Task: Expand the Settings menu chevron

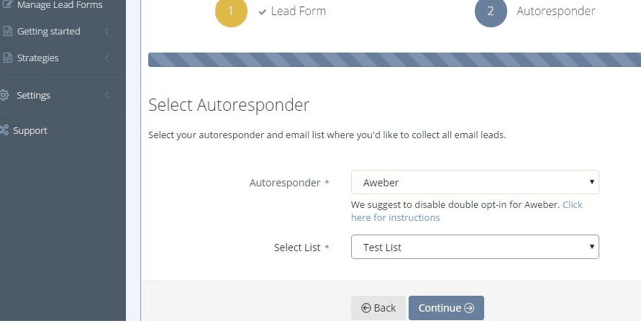Action: pos(106,95)
